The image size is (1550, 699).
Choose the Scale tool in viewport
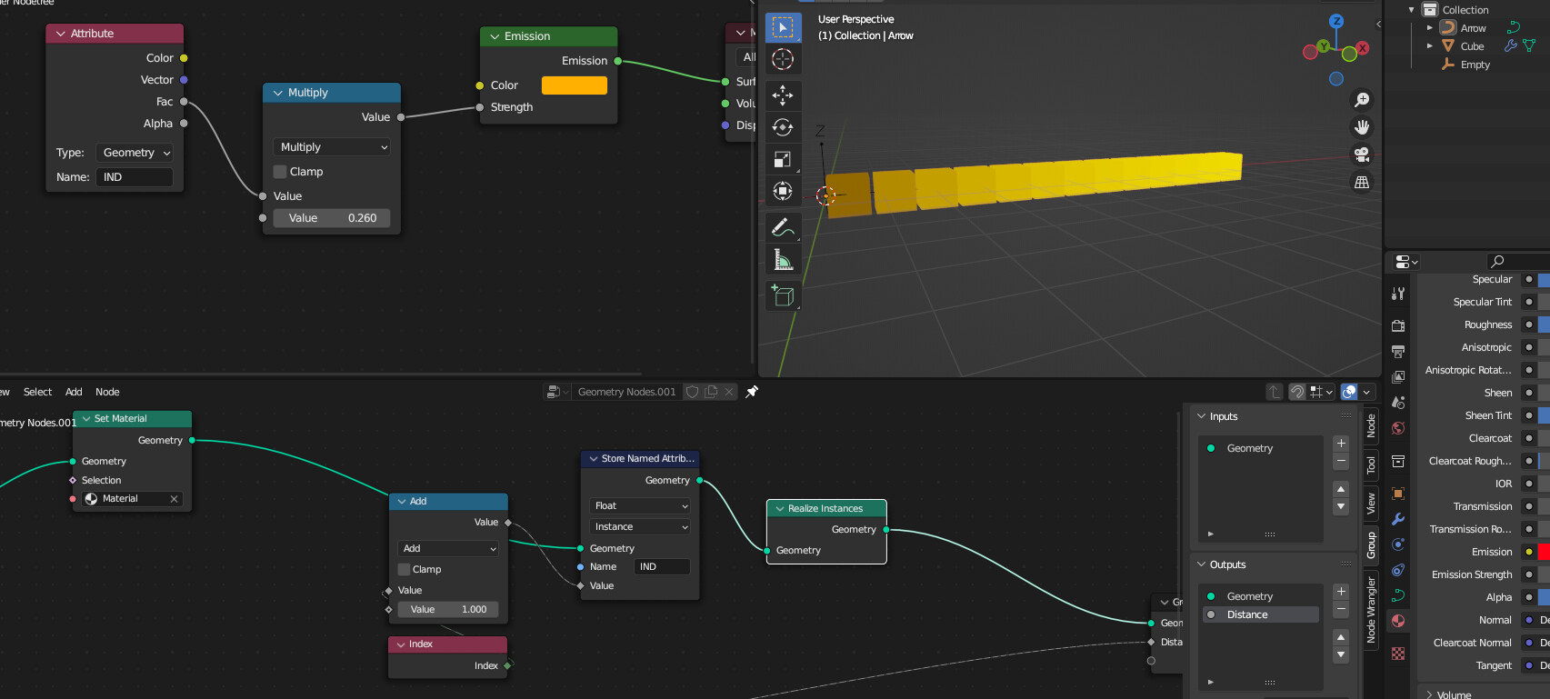tap(783, 159)
